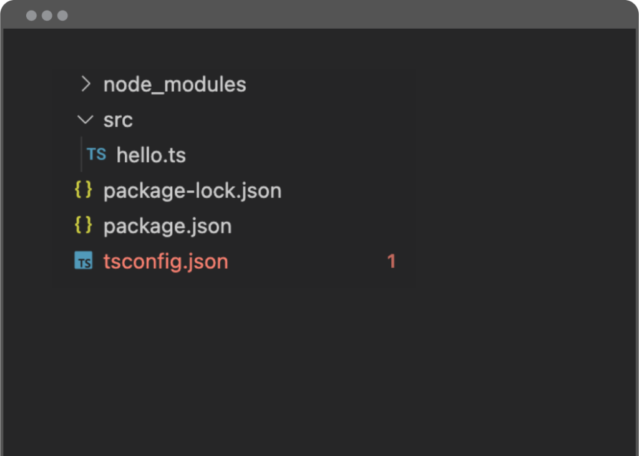Screen dimensions: 639x456
Task: Collapse the src folder chevron
Action: 85,120
